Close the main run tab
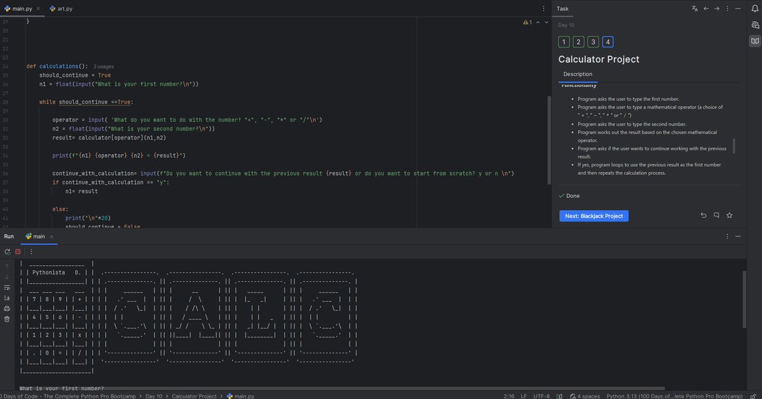Screen dimensions: 762x399 [51, 237]
